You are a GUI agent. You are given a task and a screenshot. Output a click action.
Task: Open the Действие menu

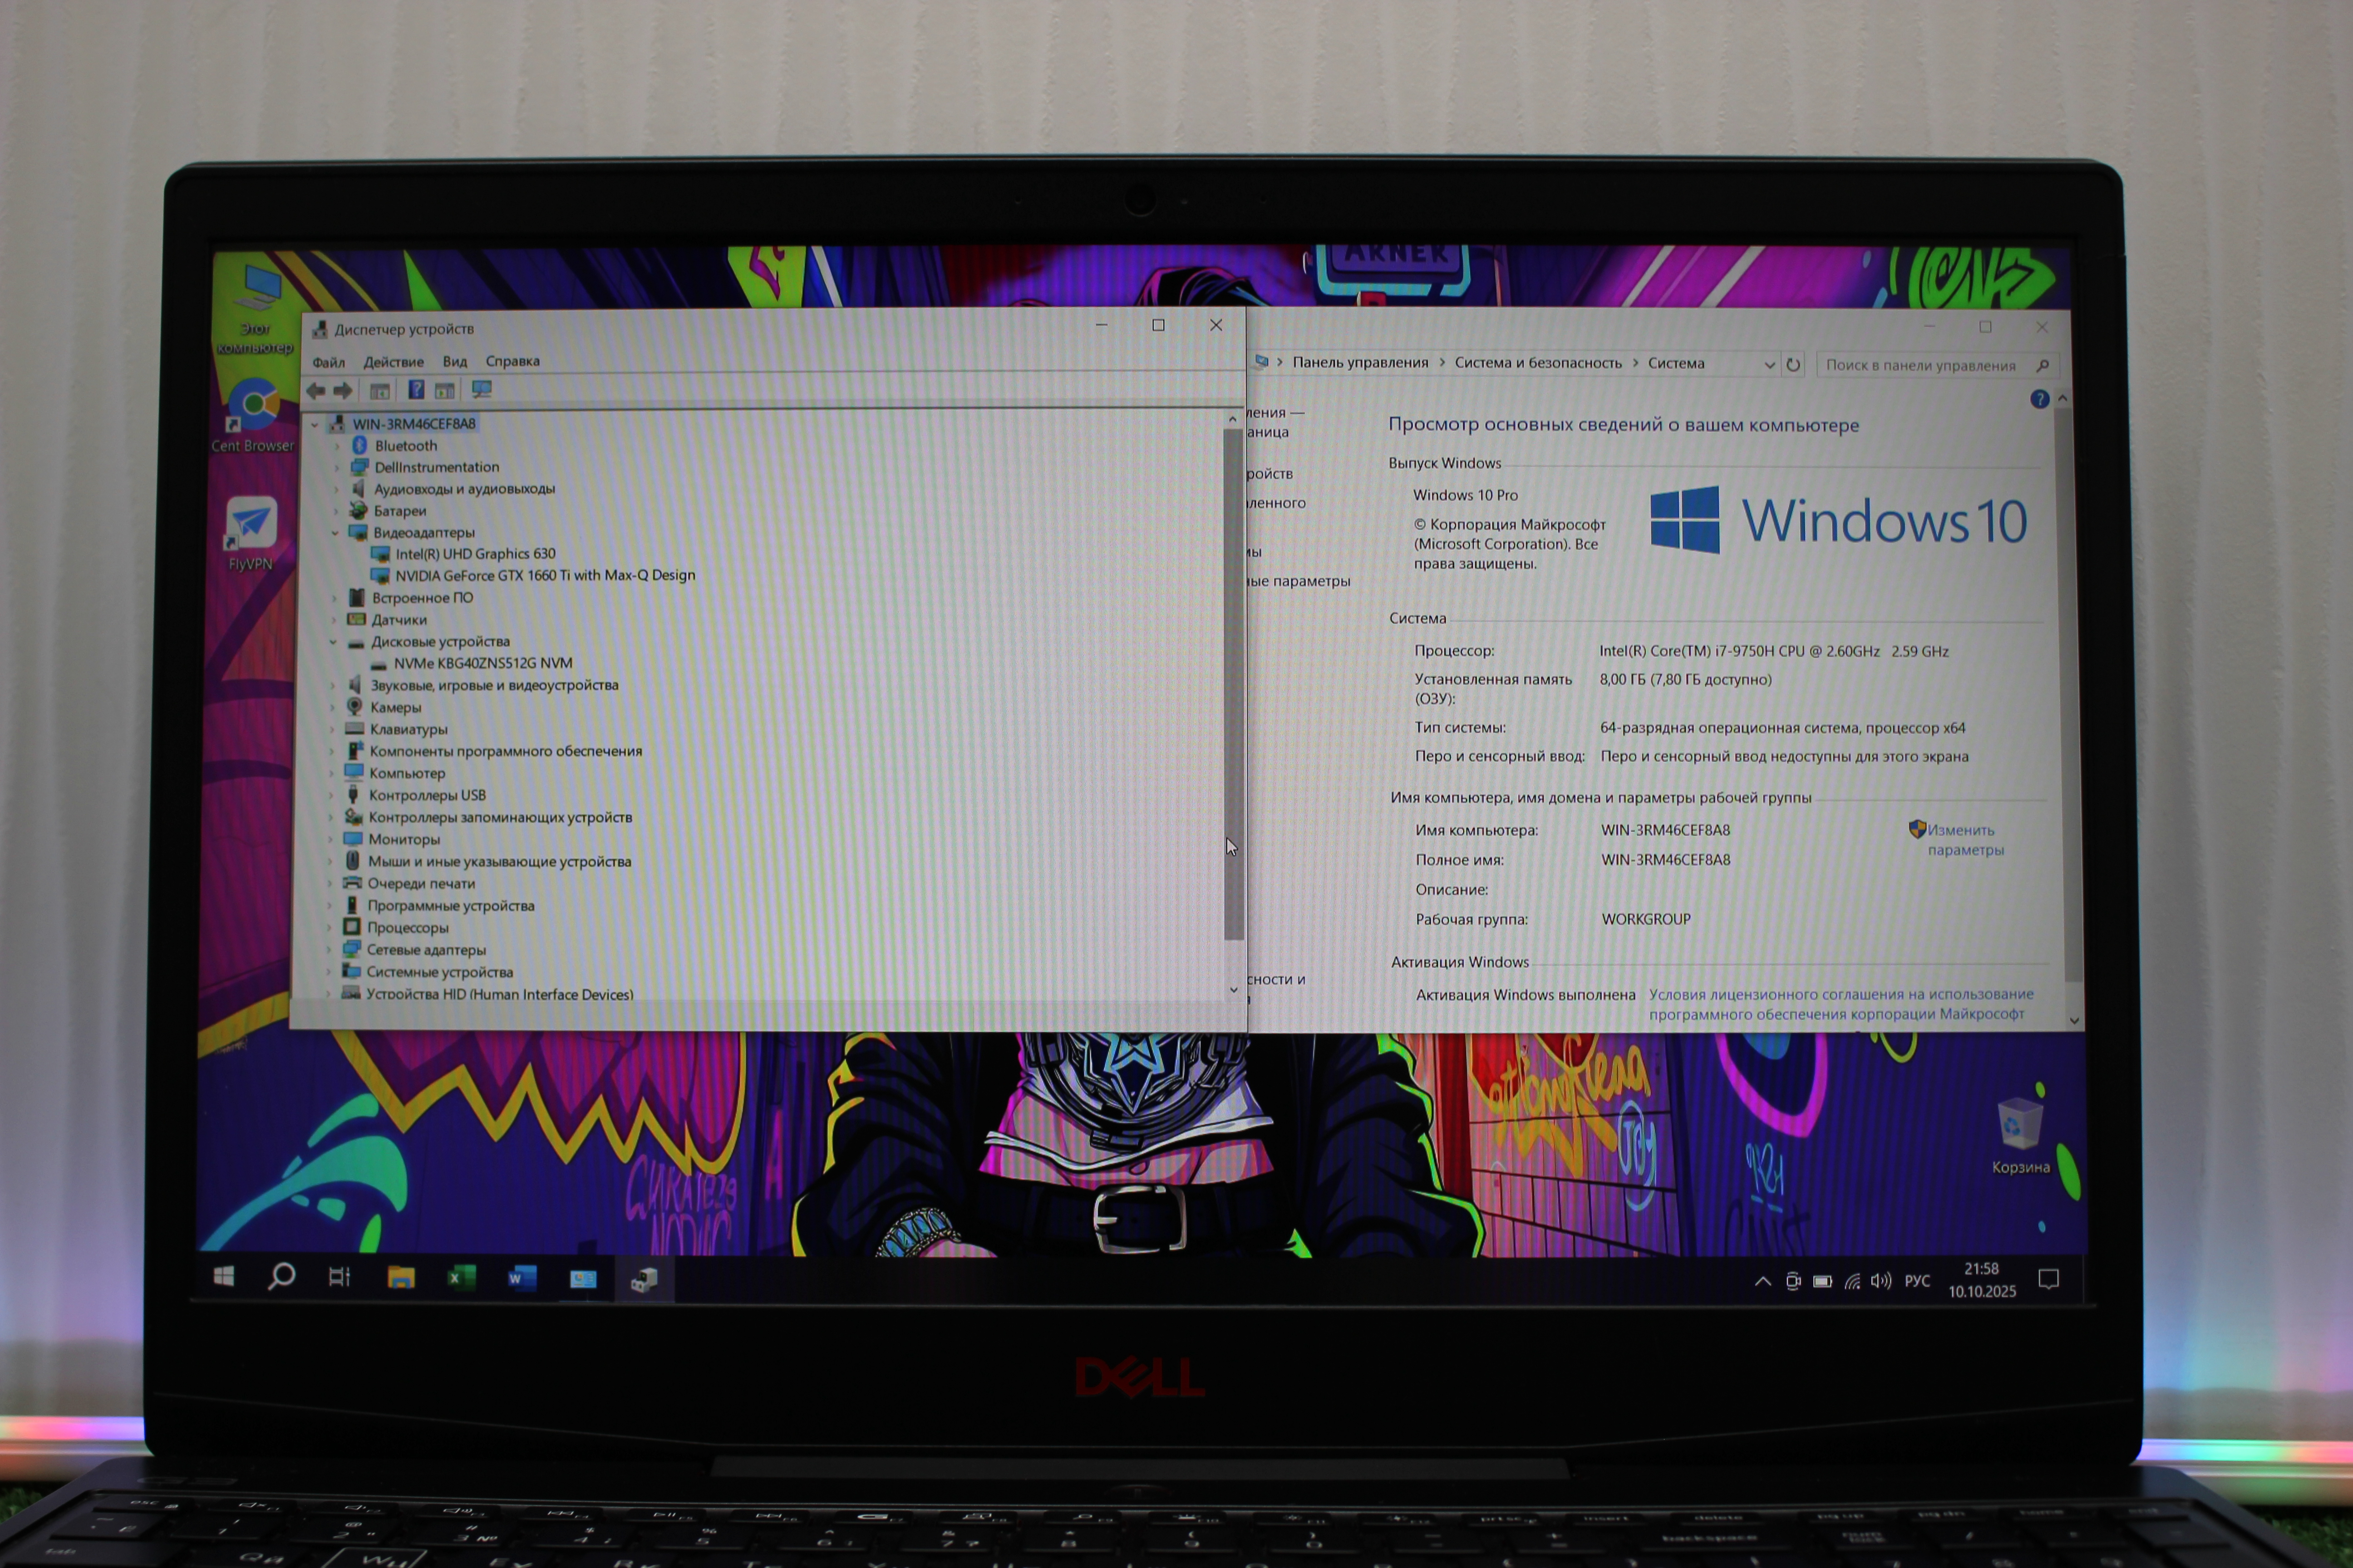point(393,362)
